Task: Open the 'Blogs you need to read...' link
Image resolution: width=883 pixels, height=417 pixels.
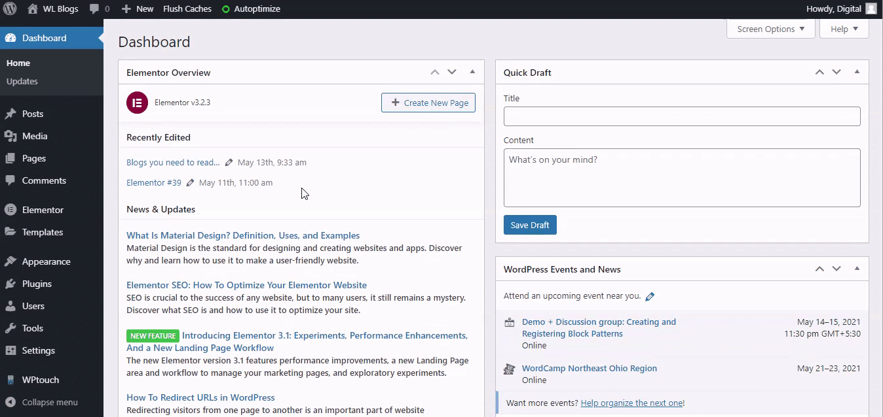Action: [x=173, y=163]
